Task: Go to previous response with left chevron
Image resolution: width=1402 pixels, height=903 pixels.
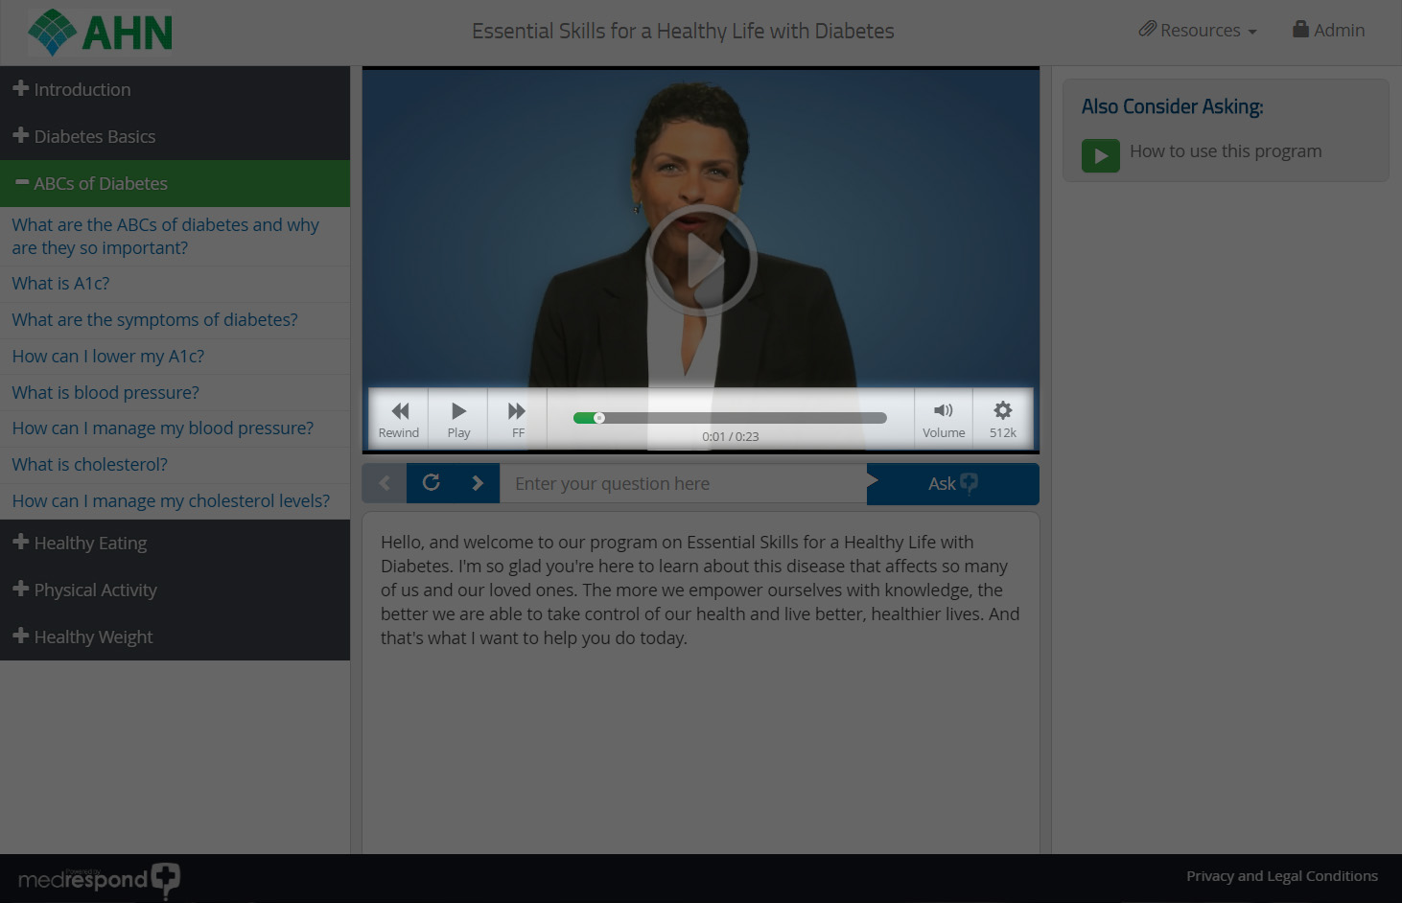Action: click(385, 483)
